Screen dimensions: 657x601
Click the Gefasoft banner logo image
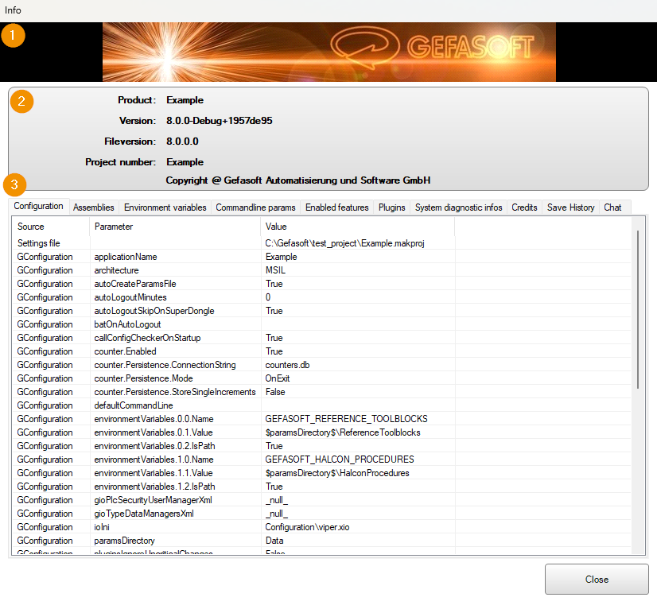tap(329, 52)
